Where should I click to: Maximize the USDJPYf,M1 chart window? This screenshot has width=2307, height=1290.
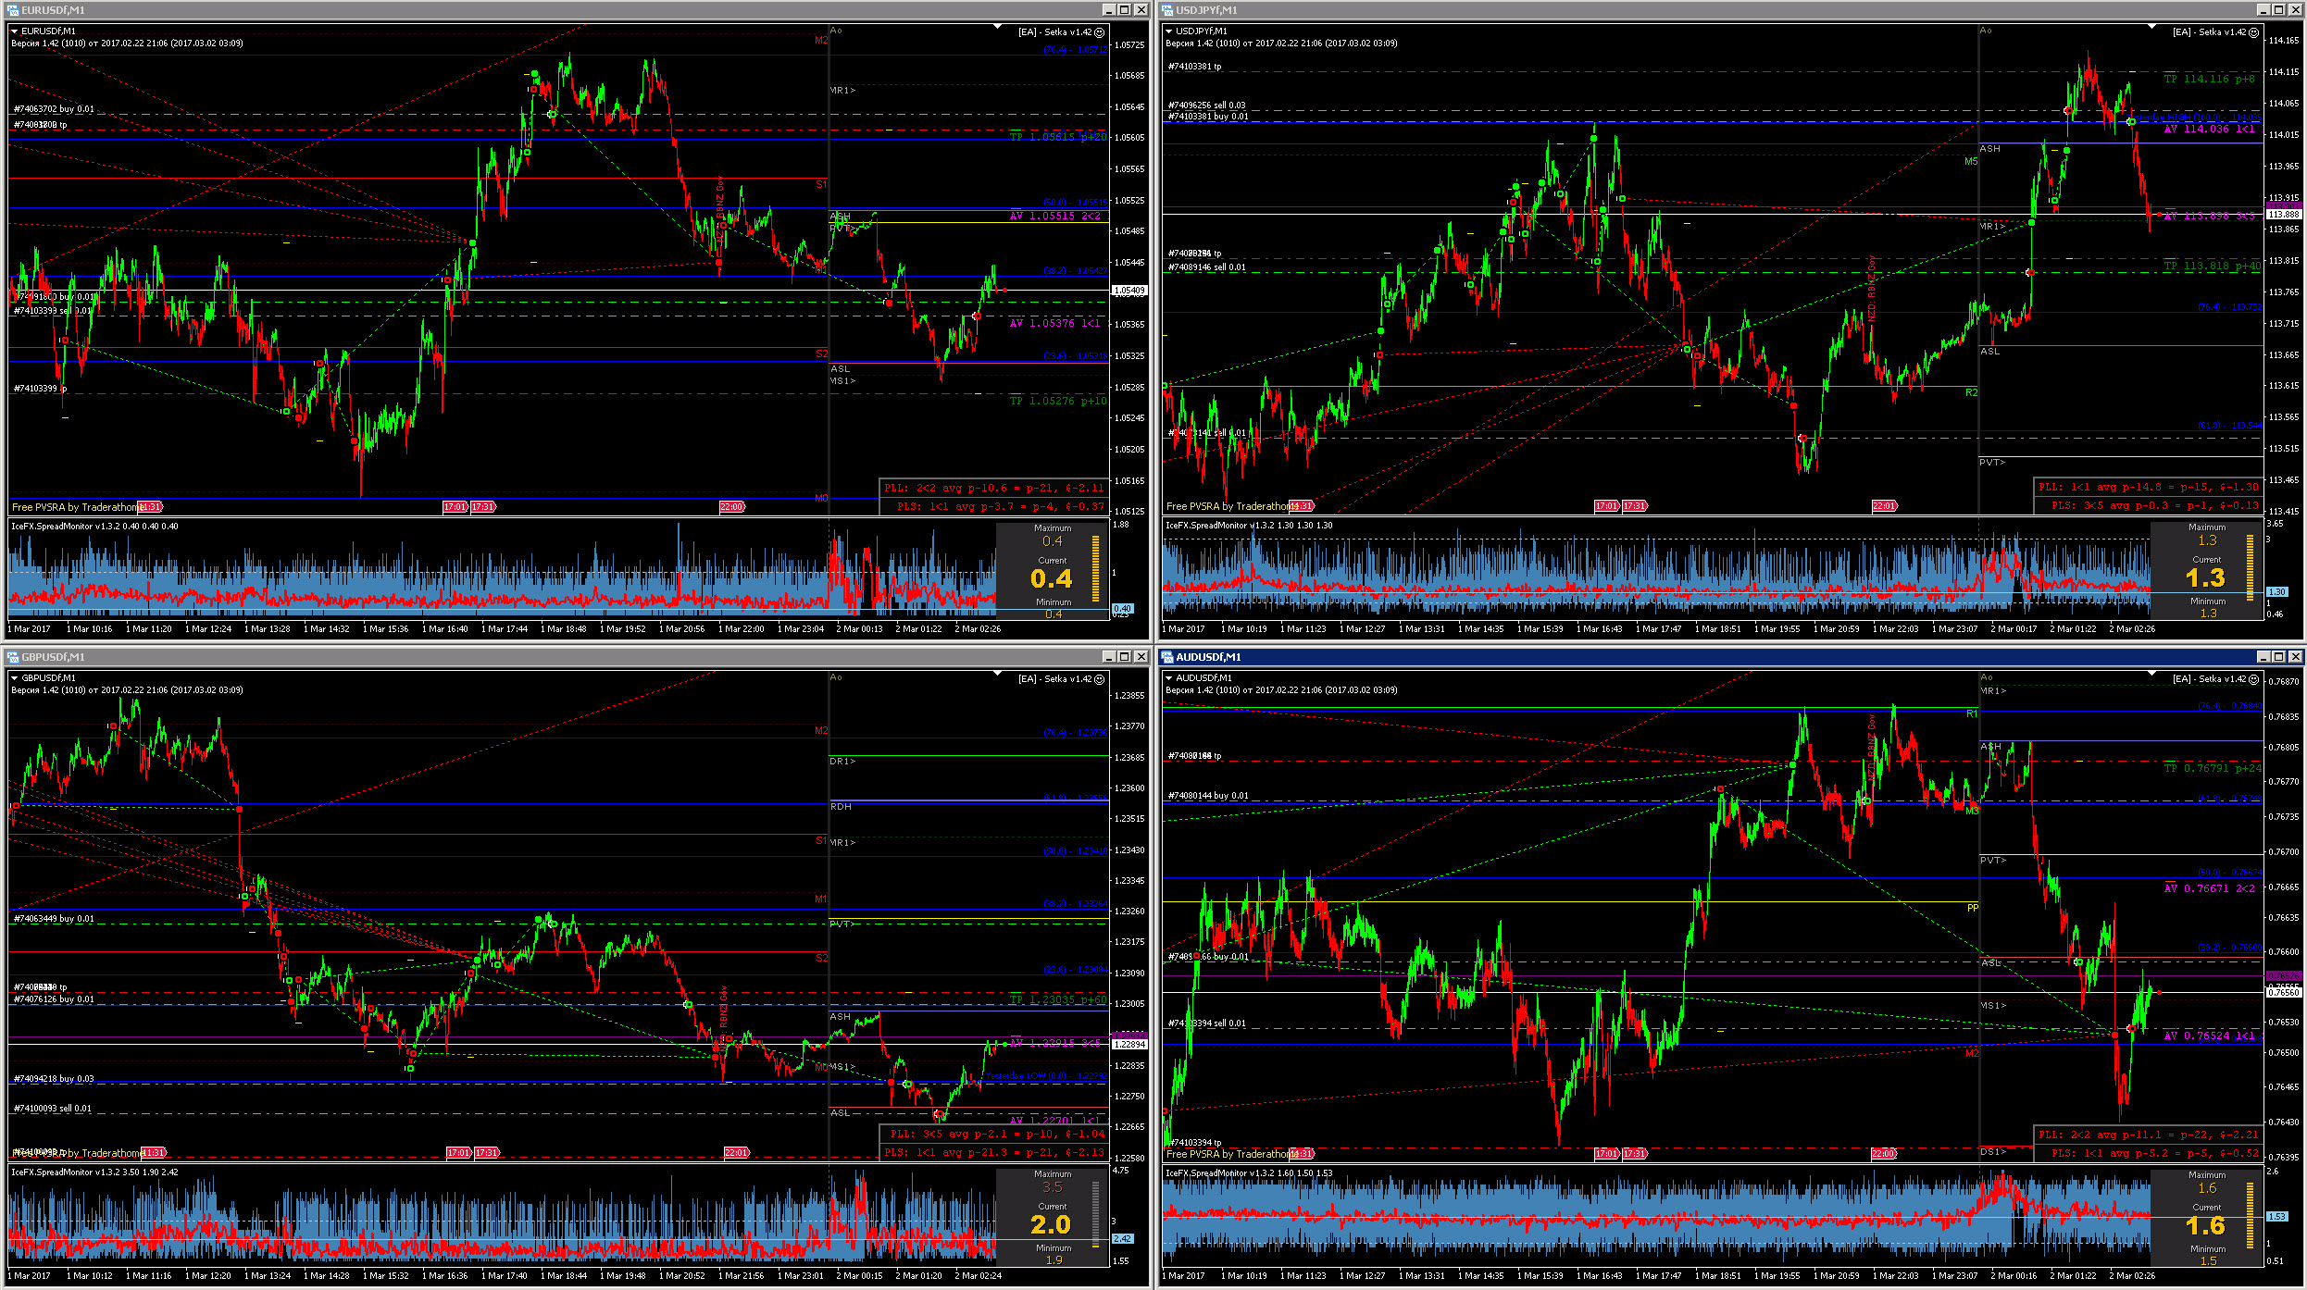point(2278,10)
